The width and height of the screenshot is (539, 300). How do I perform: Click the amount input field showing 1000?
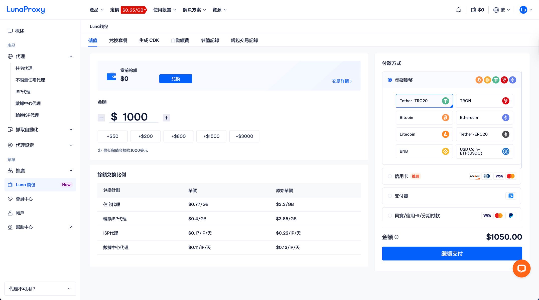pos(134,117)
